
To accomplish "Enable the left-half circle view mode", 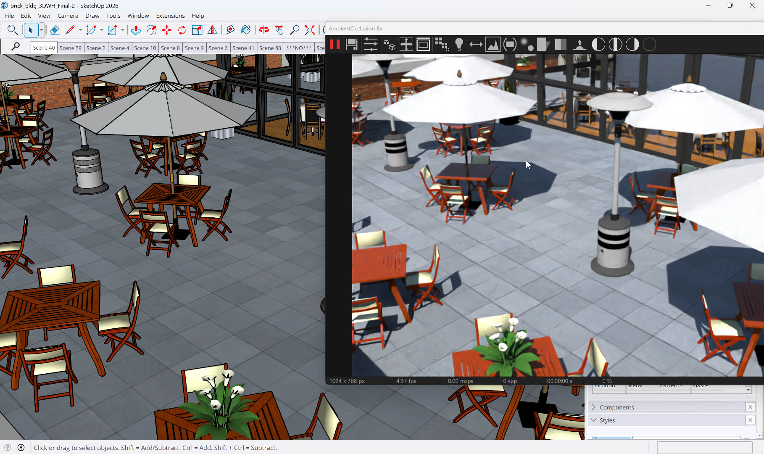I will [598, 45].
